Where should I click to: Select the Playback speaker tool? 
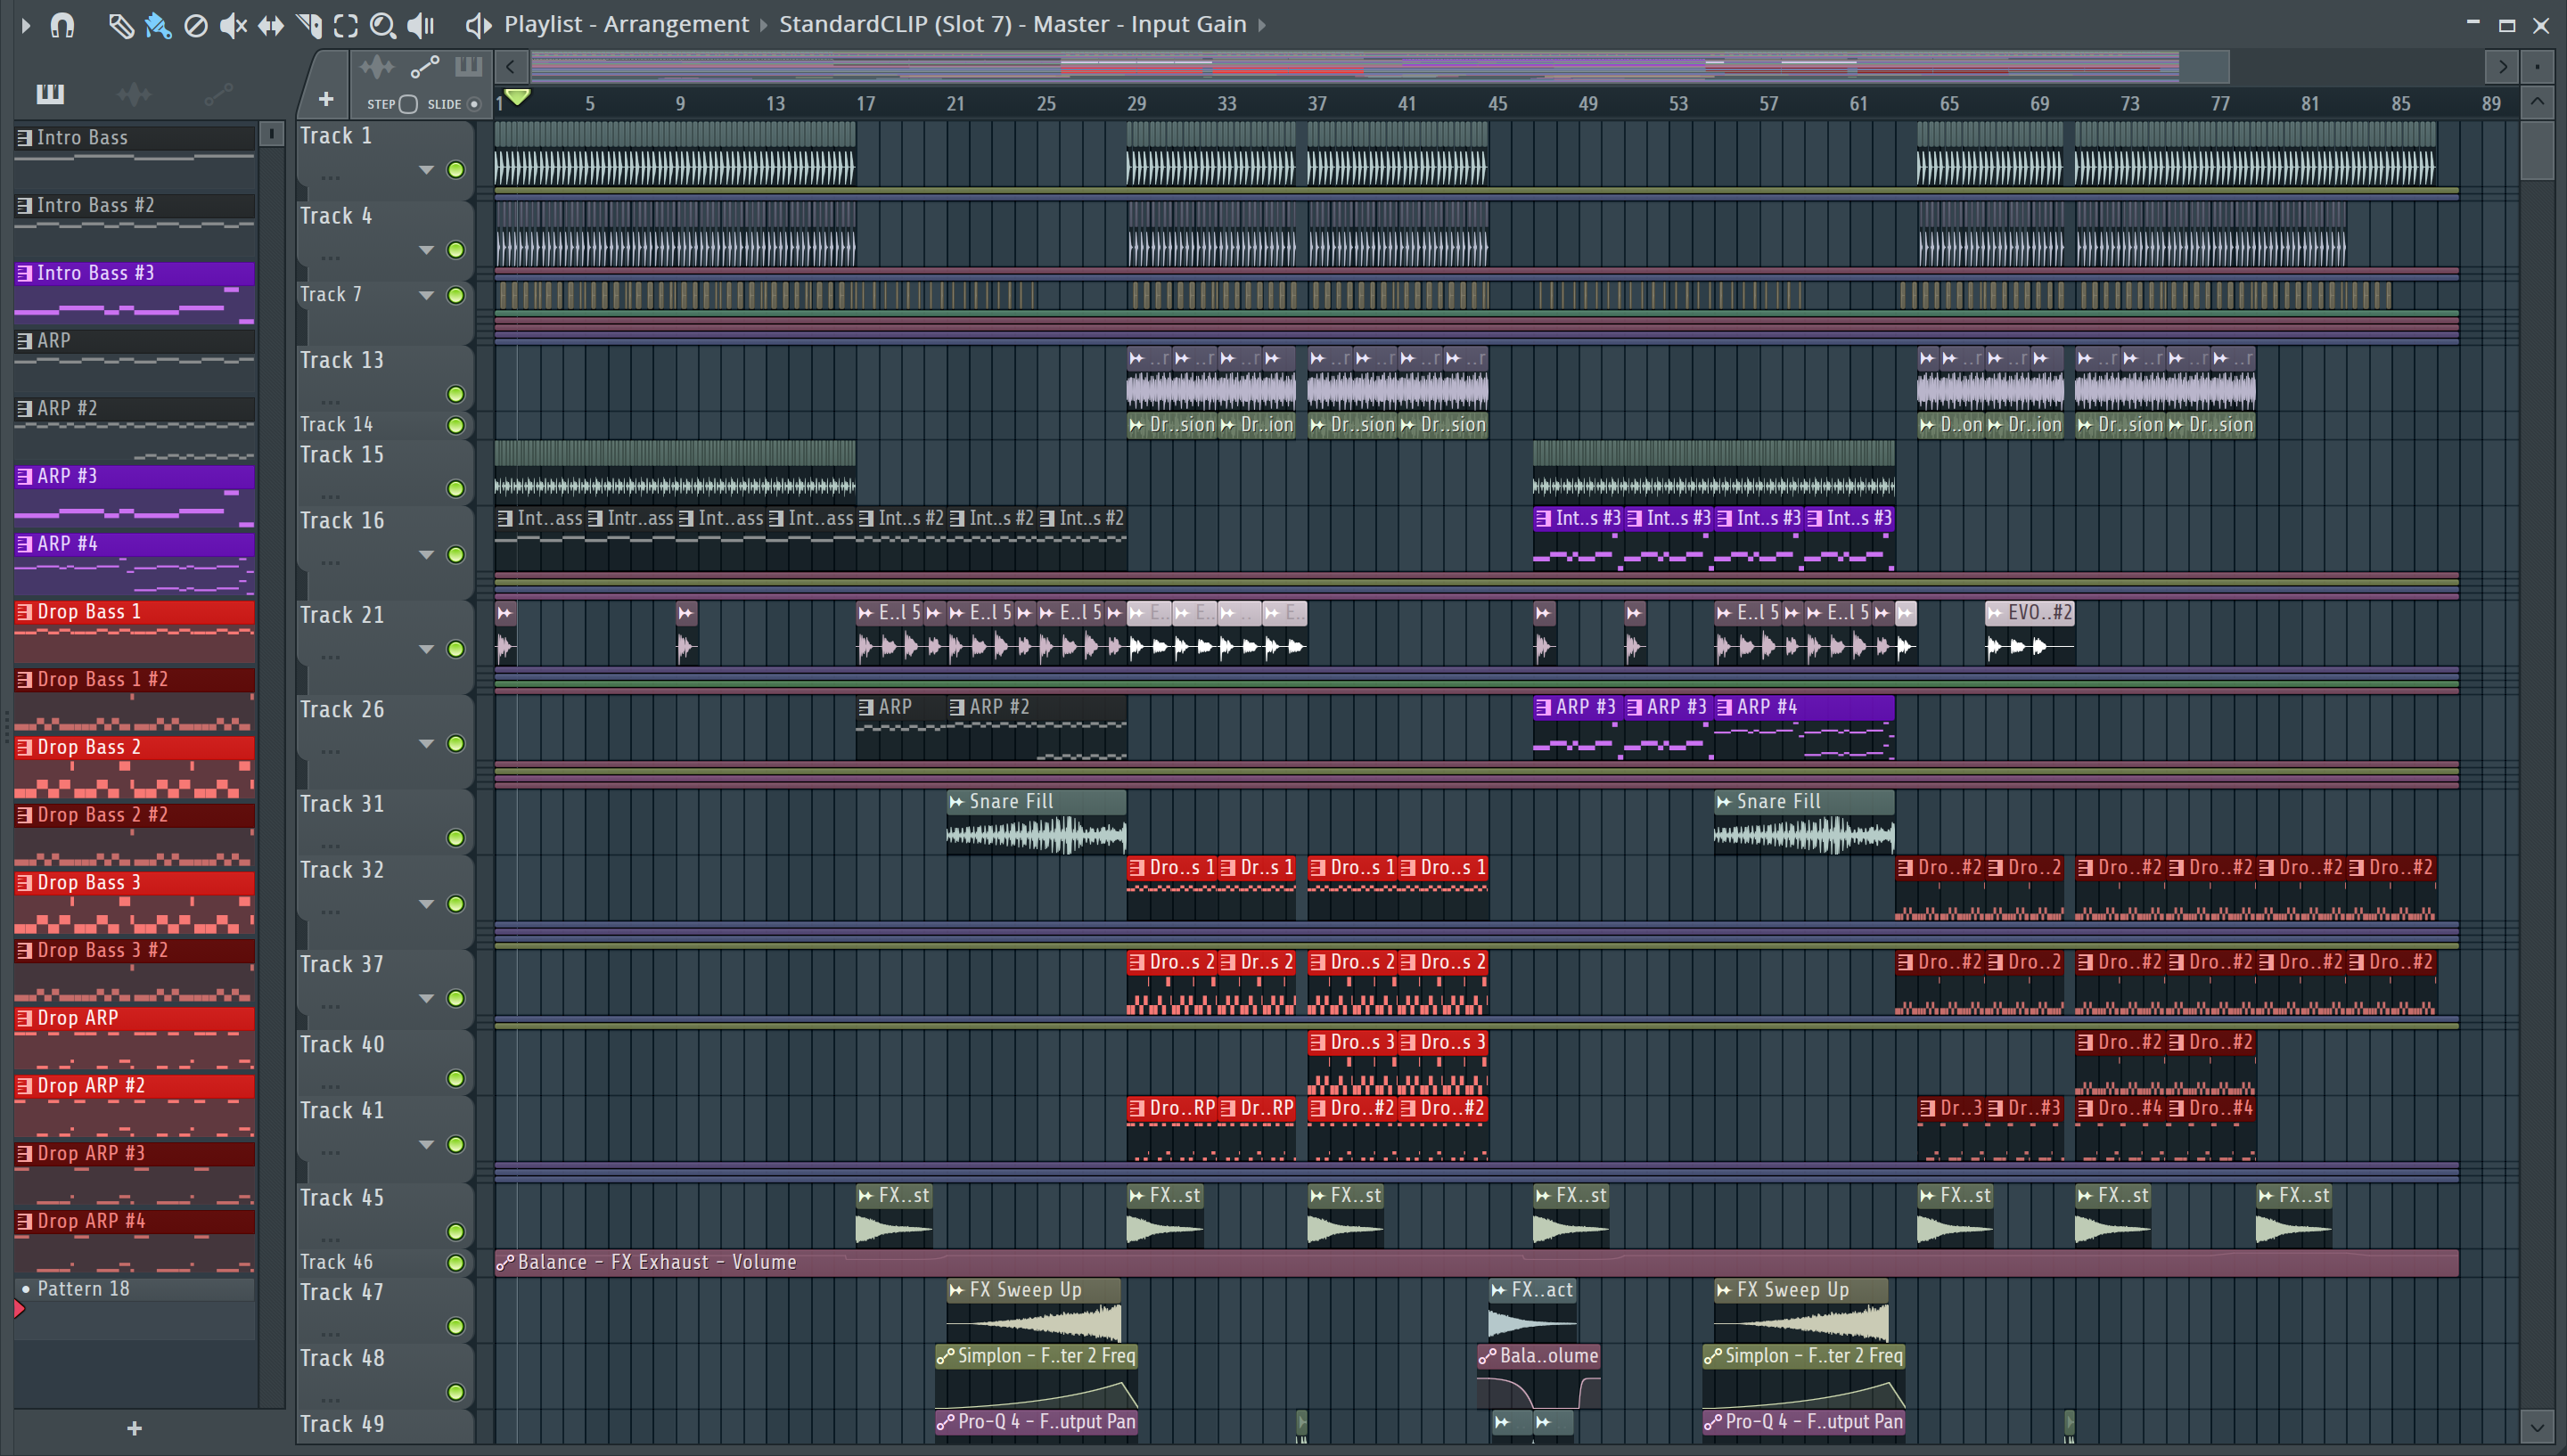pos(421,25)
